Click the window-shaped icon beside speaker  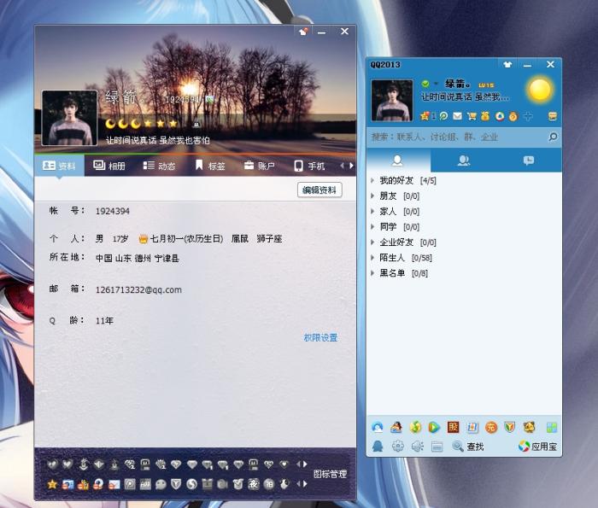(x=437, y=447)
